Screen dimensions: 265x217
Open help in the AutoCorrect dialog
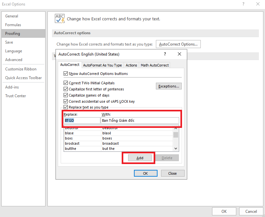[165, 54]
